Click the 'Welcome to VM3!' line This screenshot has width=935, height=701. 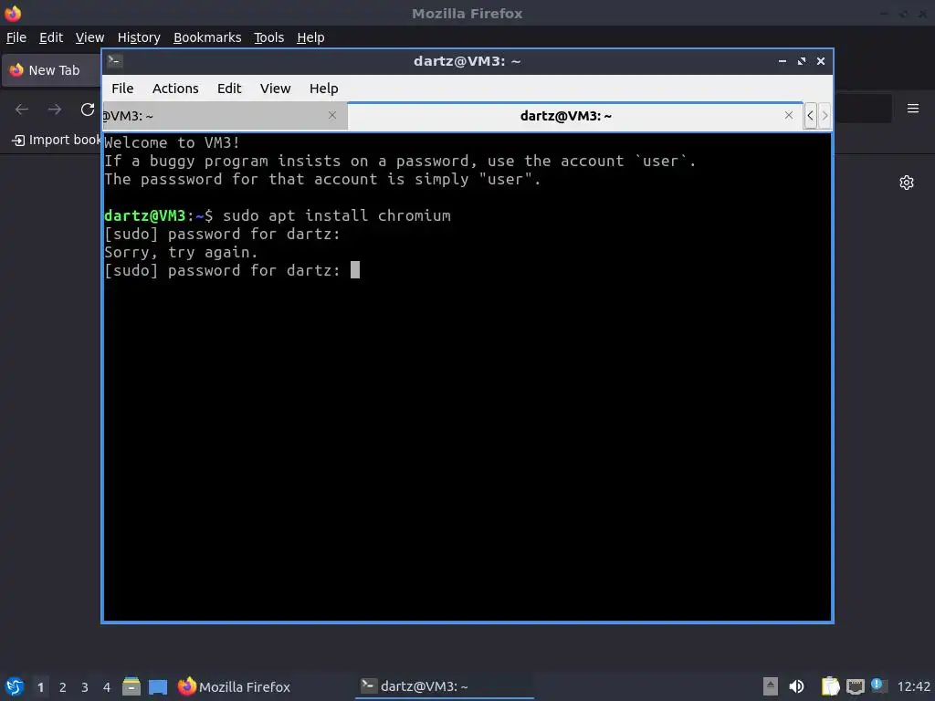[x=172, y=142]
